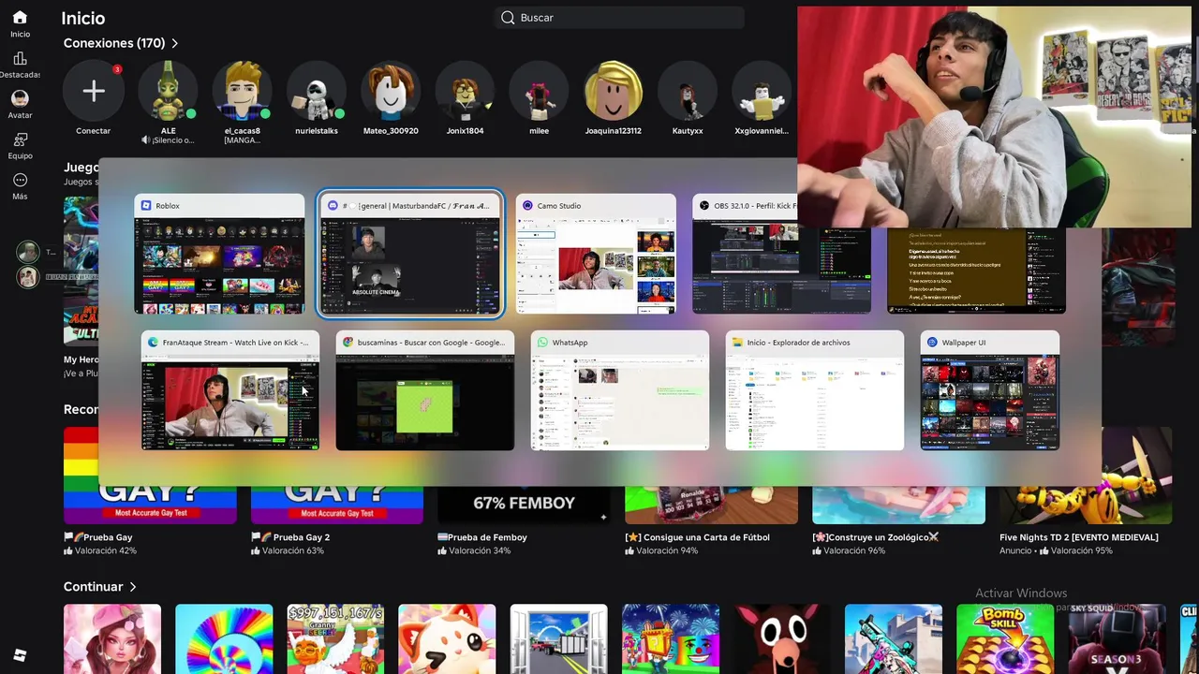Viewport: 1199px width, 674px height.
Task: Switch to the FranAtaque Stream Kick window
Action: pyautogui.click(x=230, y=390)
